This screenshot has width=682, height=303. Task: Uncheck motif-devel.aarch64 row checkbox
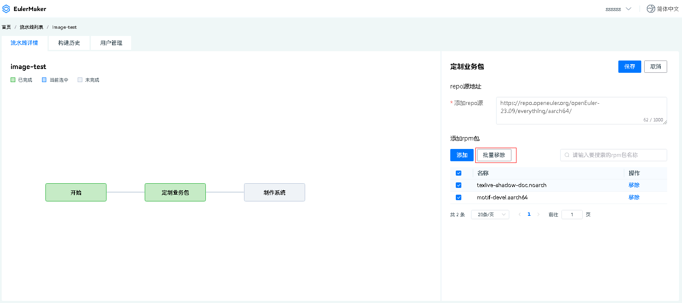(x=458, y=198)
